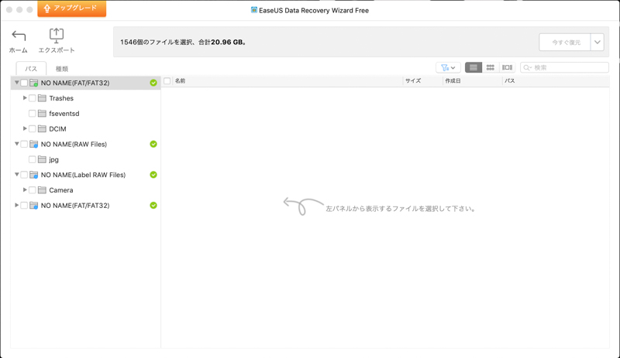Click the EaseUS app icon in title
Screen dimensions: 620x358
point(254,10)
